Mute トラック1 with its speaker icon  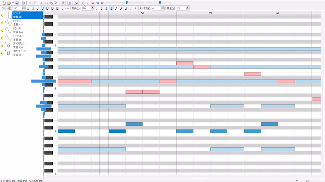(x=2, y=15)
